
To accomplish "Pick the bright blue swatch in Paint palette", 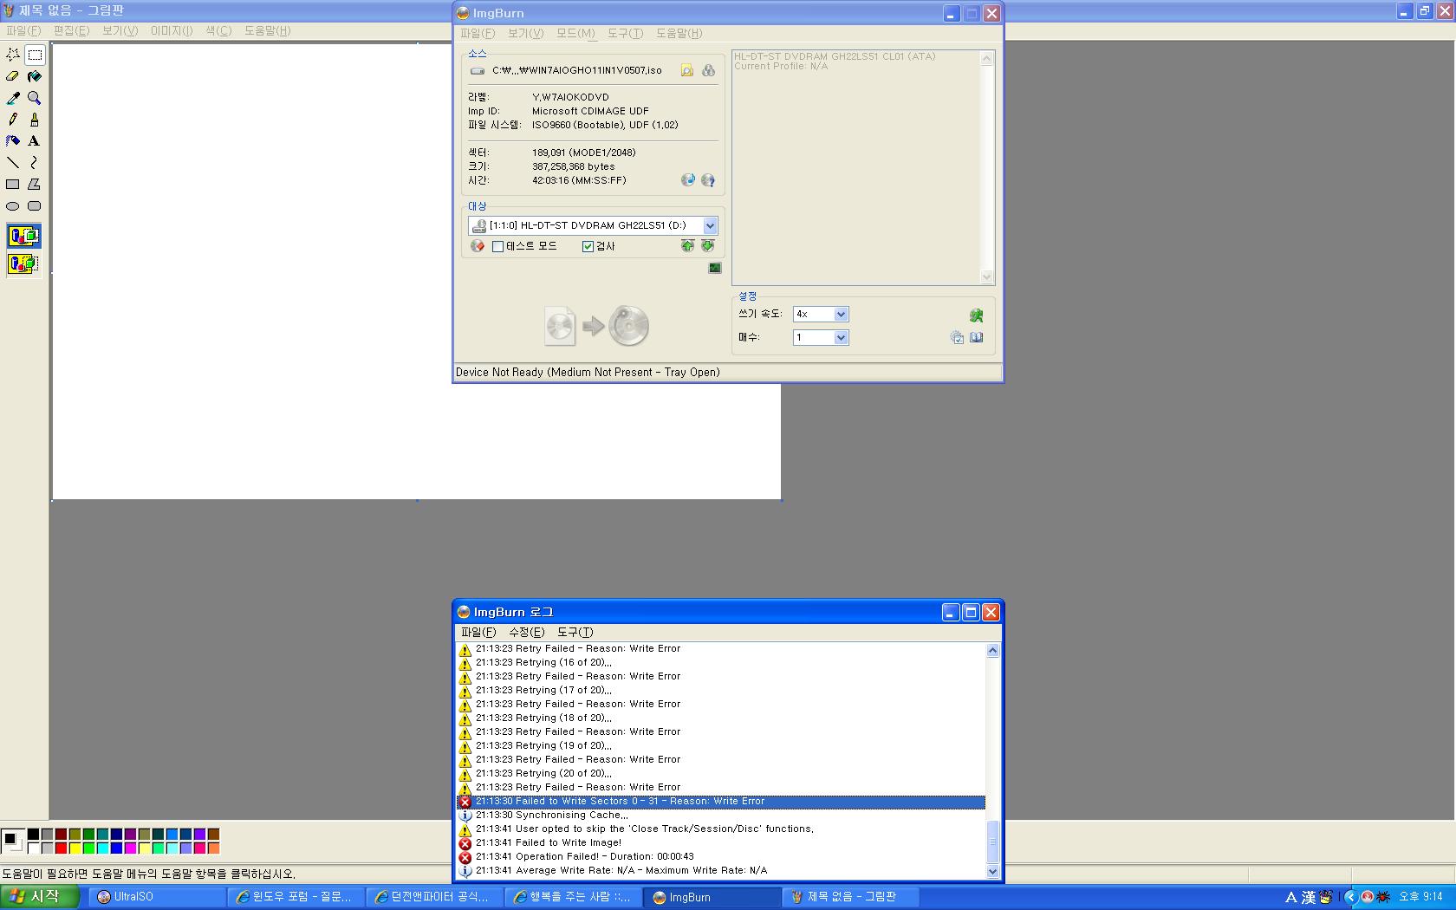I will 116,848.
